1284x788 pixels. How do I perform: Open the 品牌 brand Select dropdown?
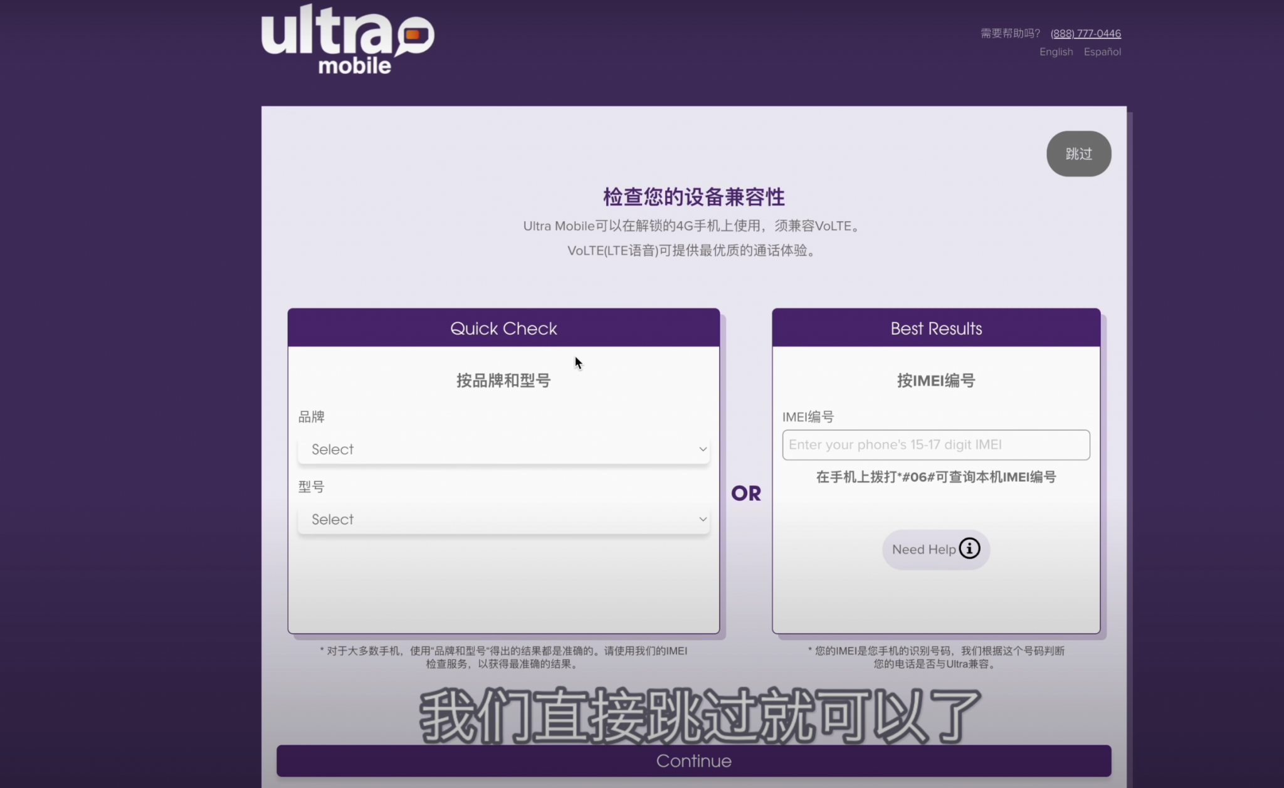(x=503, y=449)
